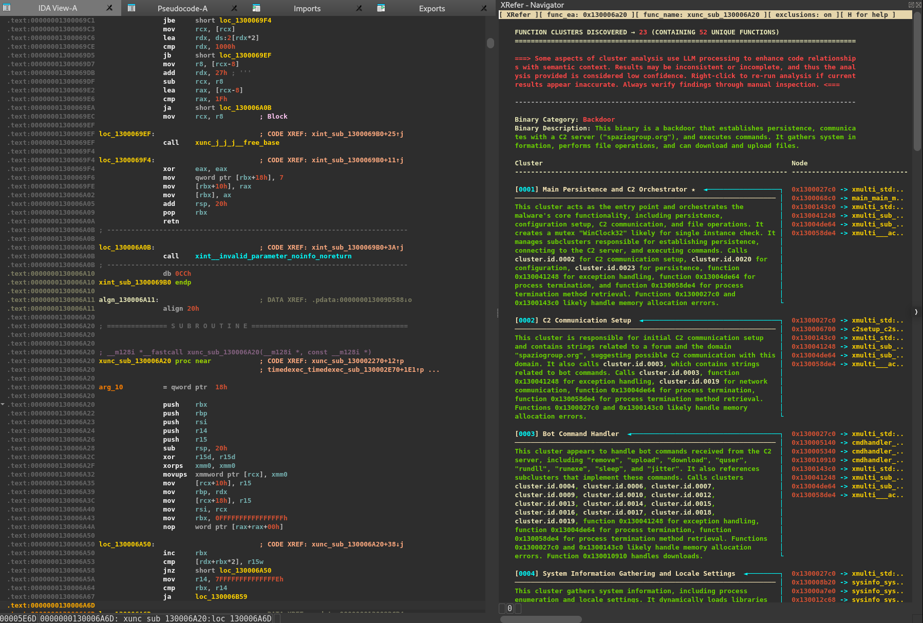
Task: Click the small button right of '0'
Action: (x=518, y=608)
